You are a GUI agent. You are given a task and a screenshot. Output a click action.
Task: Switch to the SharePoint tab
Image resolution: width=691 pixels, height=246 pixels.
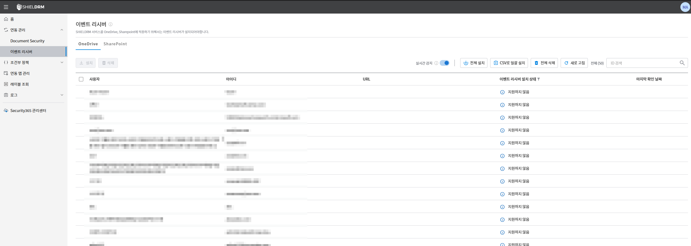115,44
